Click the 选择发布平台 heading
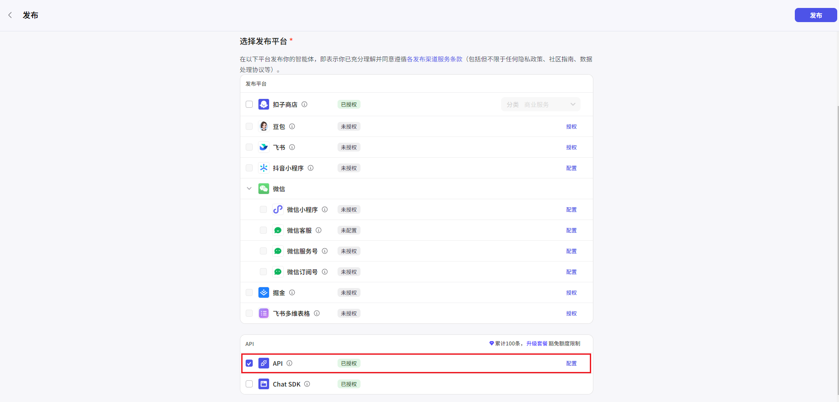This screenshot has height=402, width=839. point(263,41)
